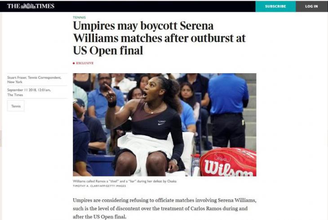Click the Times crest emblem
This screenshot has width=328, height=220.
pyautogui.click(x=28, y=6)
